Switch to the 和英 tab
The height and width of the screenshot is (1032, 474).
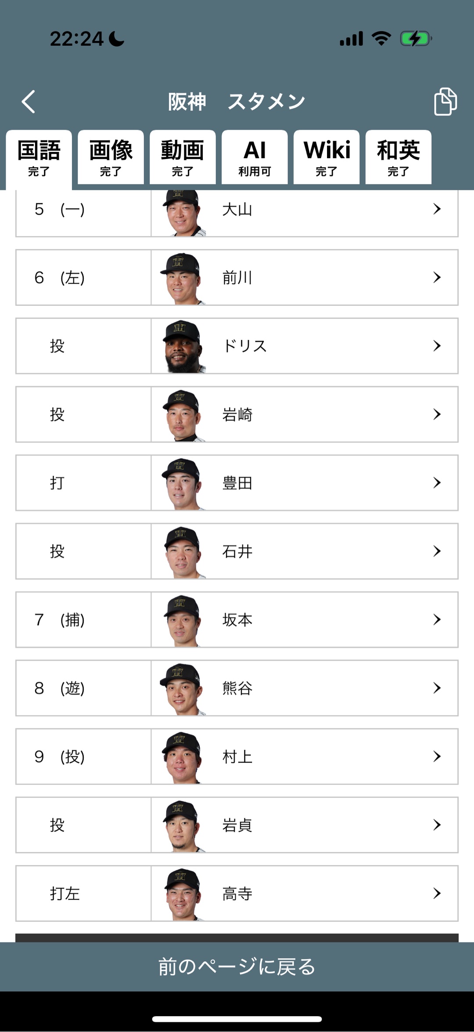click(398, 157)
